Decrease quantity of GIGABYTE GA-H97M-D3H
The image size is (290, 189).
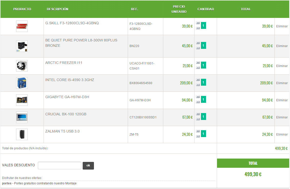[x=198, y=102]
